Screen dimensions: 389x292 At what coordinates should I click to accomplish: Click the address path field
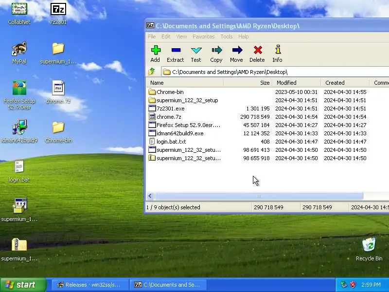pyautogui.click(x=275, y=72)
